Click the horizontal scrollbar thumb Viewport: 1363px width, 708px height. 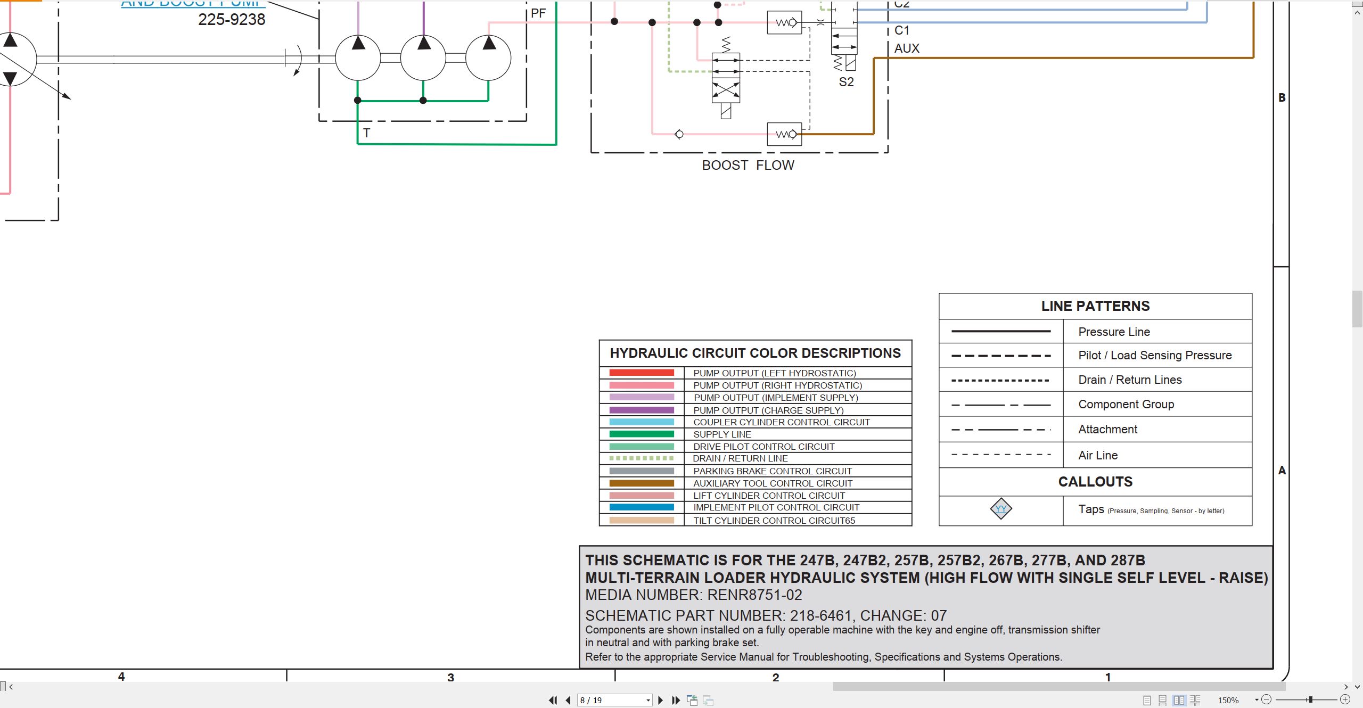click(x=1060, y=687)
